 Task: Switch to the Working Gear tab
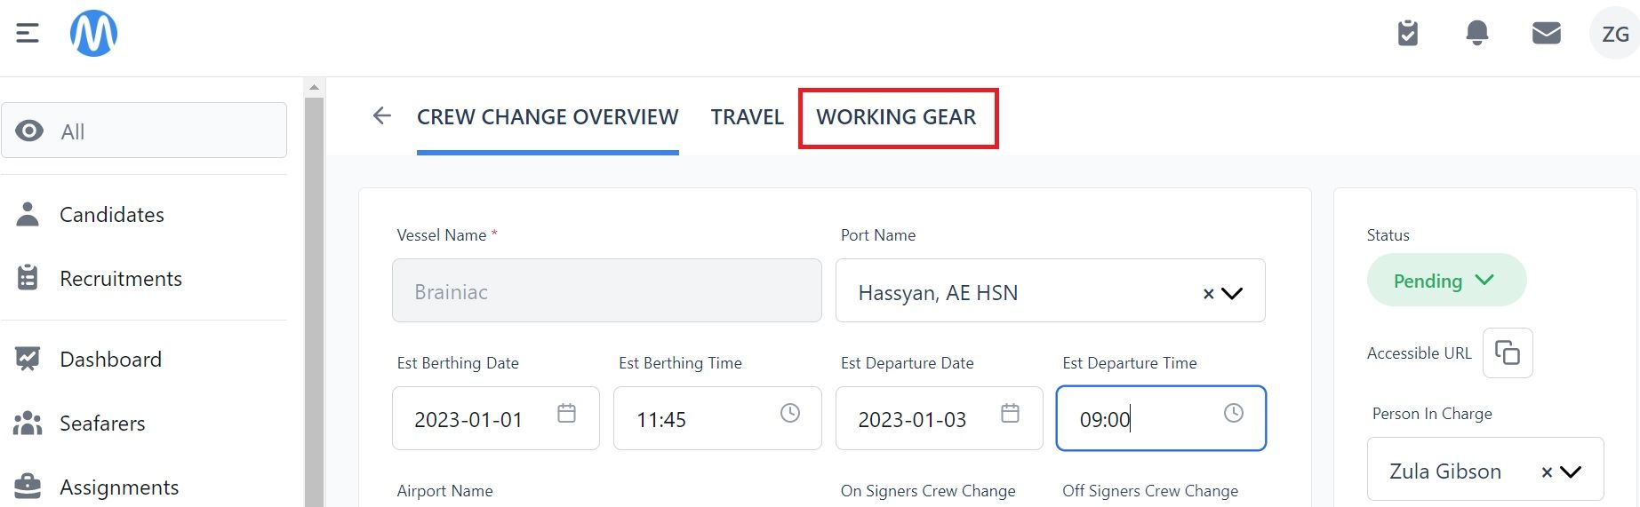tap(897, 117)
